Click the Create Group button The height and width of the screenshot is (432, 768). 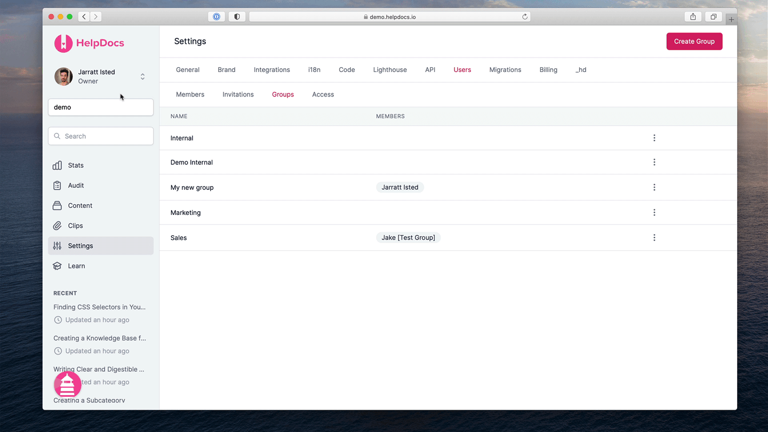pyautogui.click(x=694, y=42)
